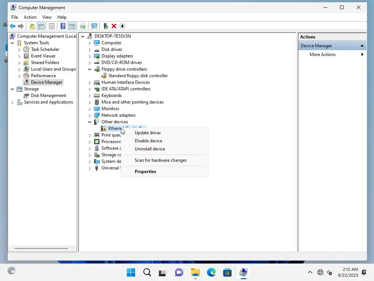The height and width of the screenshot is (281, 374).
Task: Click the Forward arrow toolbar icon
Action: 21,26
